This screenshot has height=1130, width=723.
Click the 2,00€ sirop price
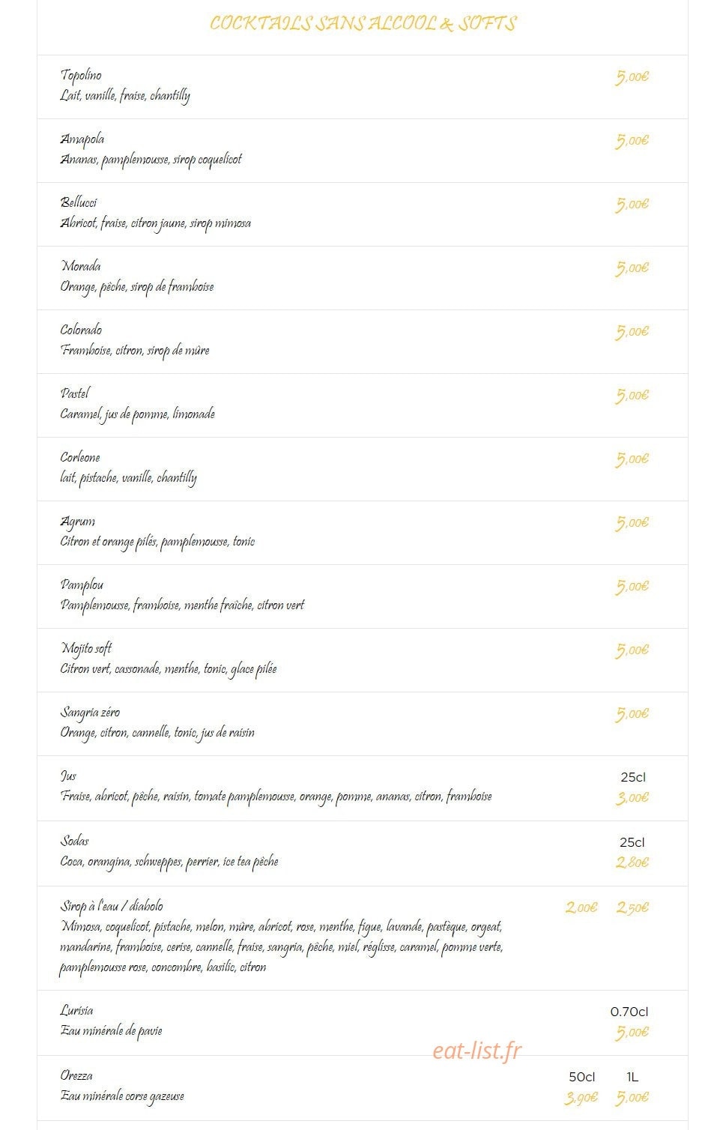click(581, 907)
